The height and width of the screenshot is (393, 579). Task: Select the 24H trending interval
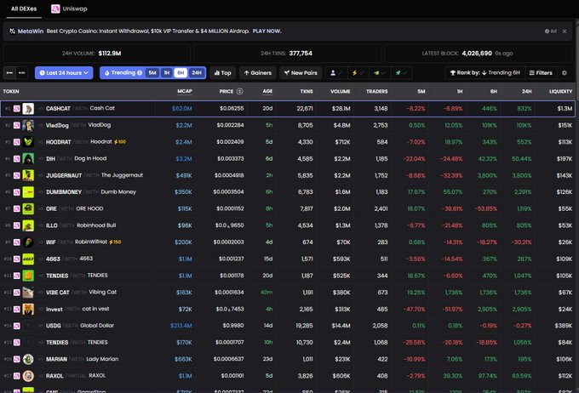coord(197,72)
